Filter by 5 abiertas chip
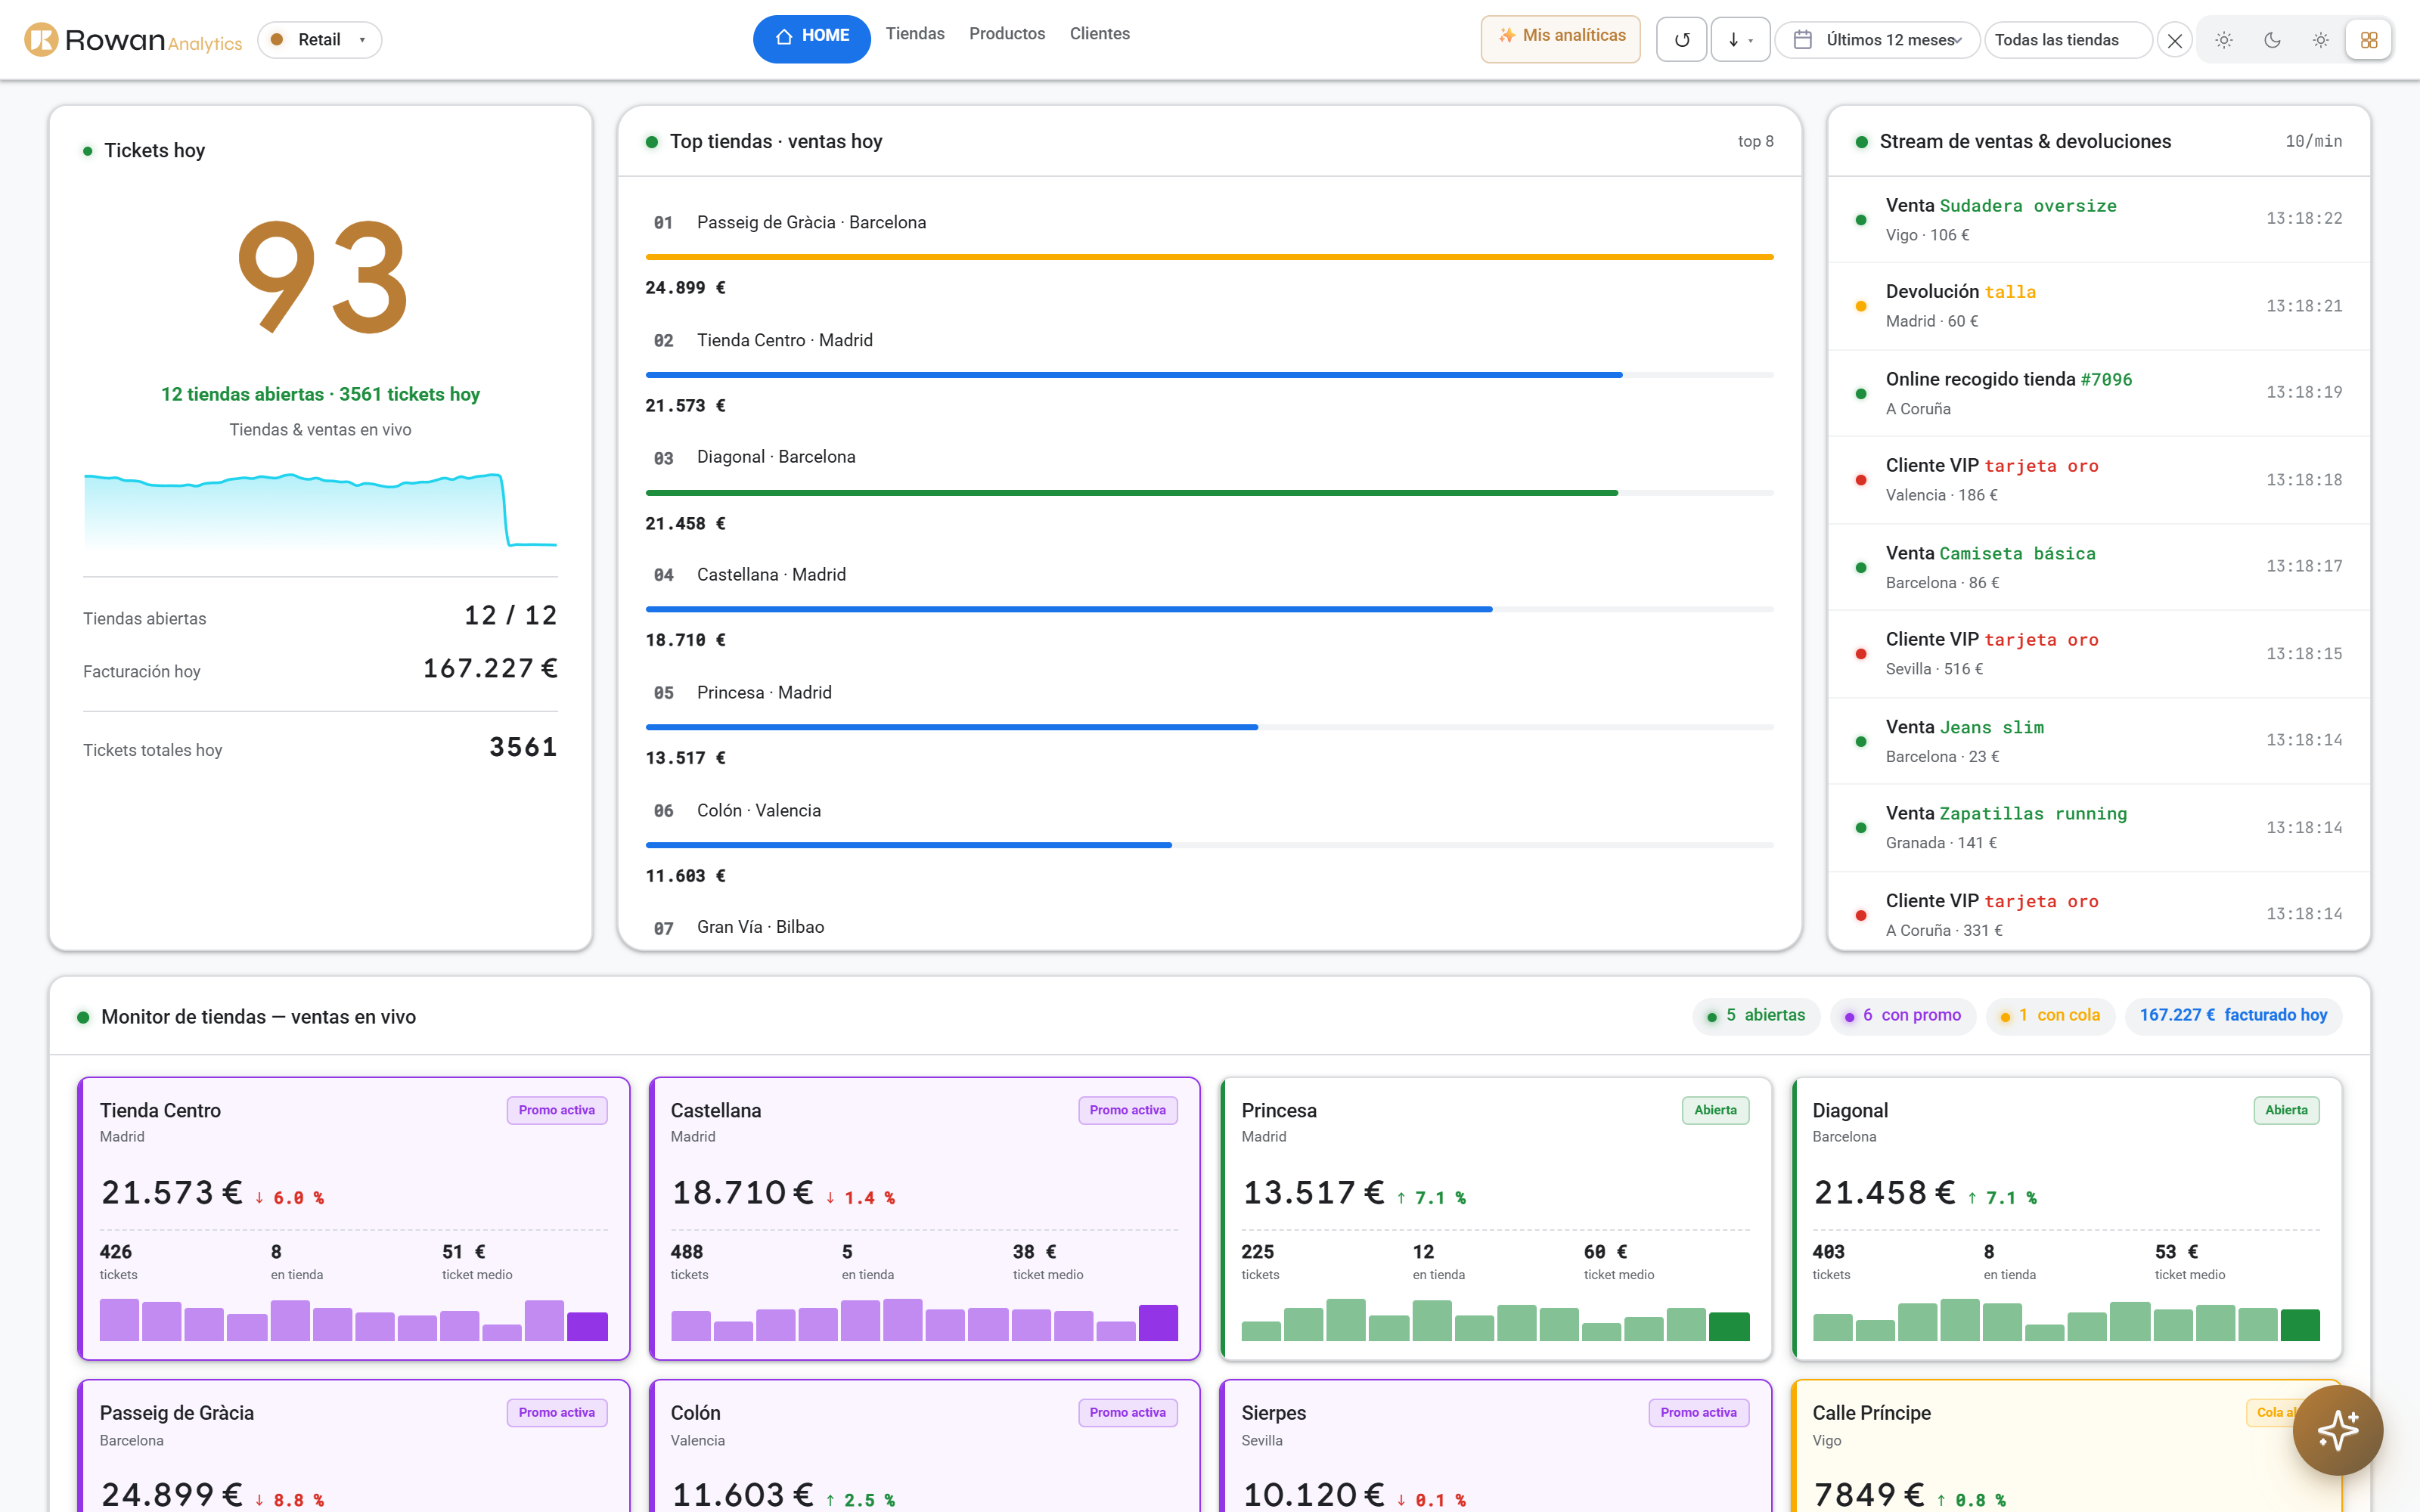Viewport: 2420px width, 1512px height. pyautogui.click(x=1756, y=1015)
